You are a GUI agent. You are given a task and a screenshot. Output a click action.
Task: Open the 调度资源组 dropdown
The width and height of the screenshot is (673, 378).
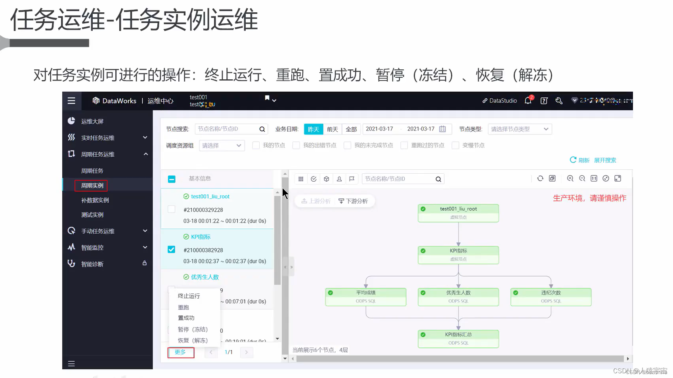pos(222,145)
